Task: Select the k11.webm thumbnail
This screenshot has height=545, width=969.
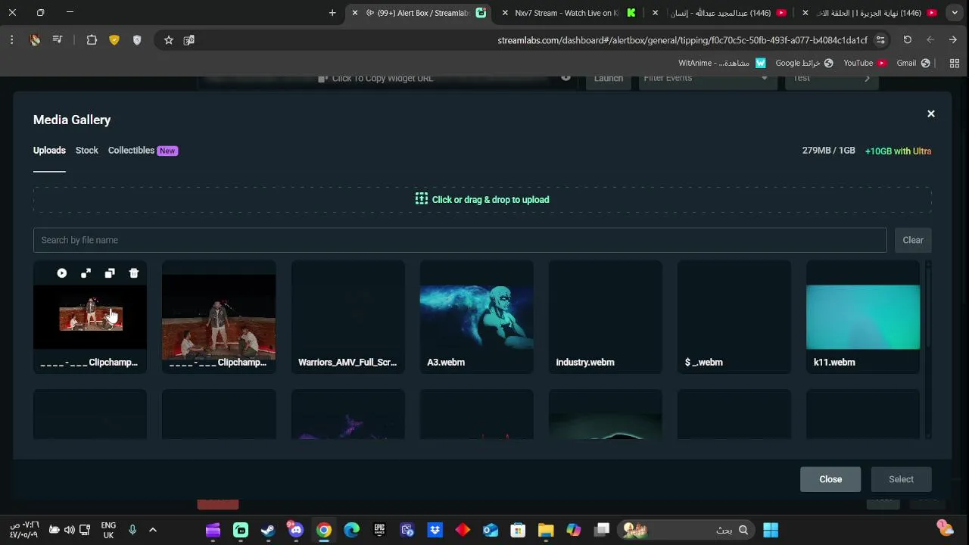Action: 863,317
